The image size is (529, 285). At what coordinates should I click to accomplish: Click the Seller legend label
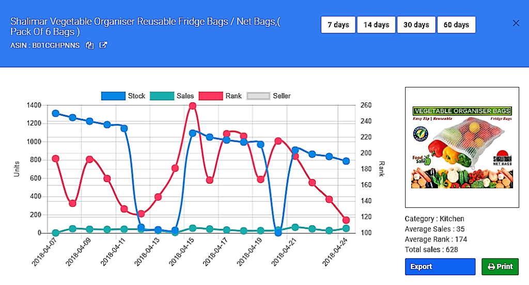[x=282, y=96]
